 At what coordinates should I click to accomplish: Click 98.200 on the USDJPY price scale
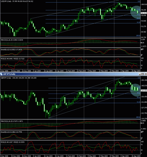click(144, 10)
